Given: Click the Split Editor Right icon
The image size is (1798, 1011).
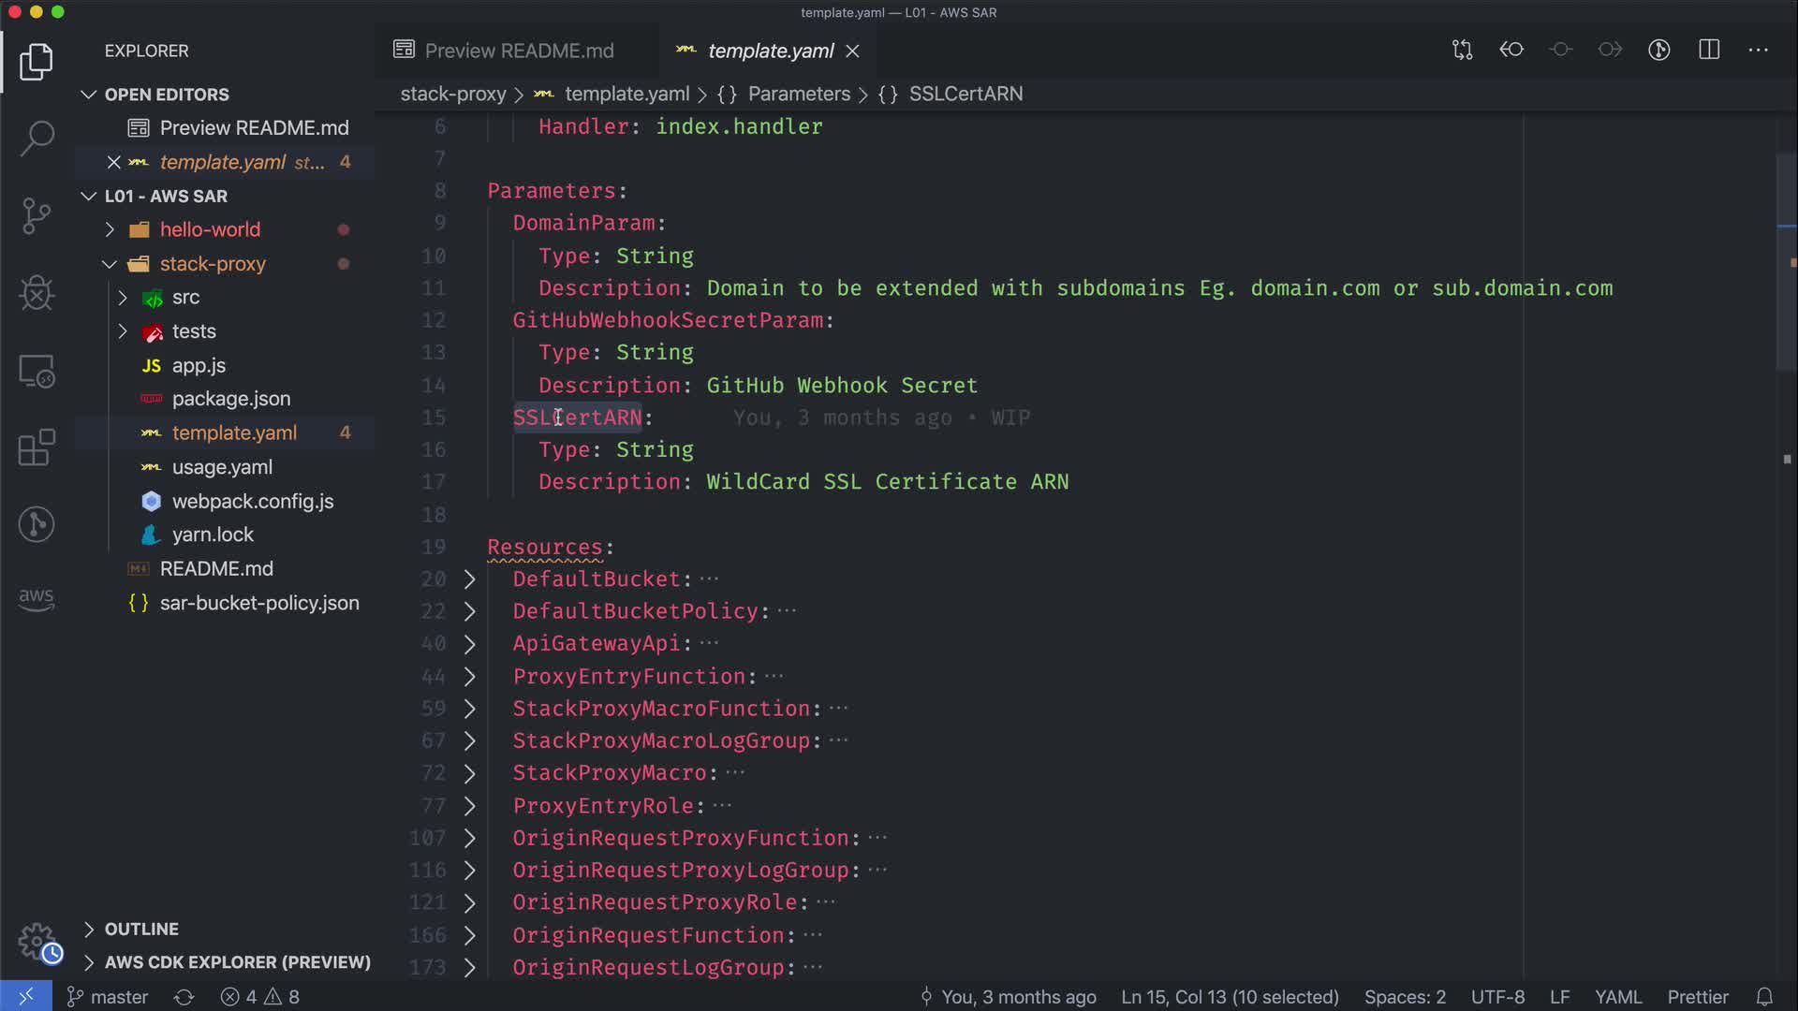Looking at the screenshot, I should click(x=1709, y=50).
